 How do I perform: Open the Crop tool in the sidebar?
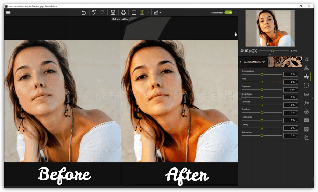tap(306, 59)
